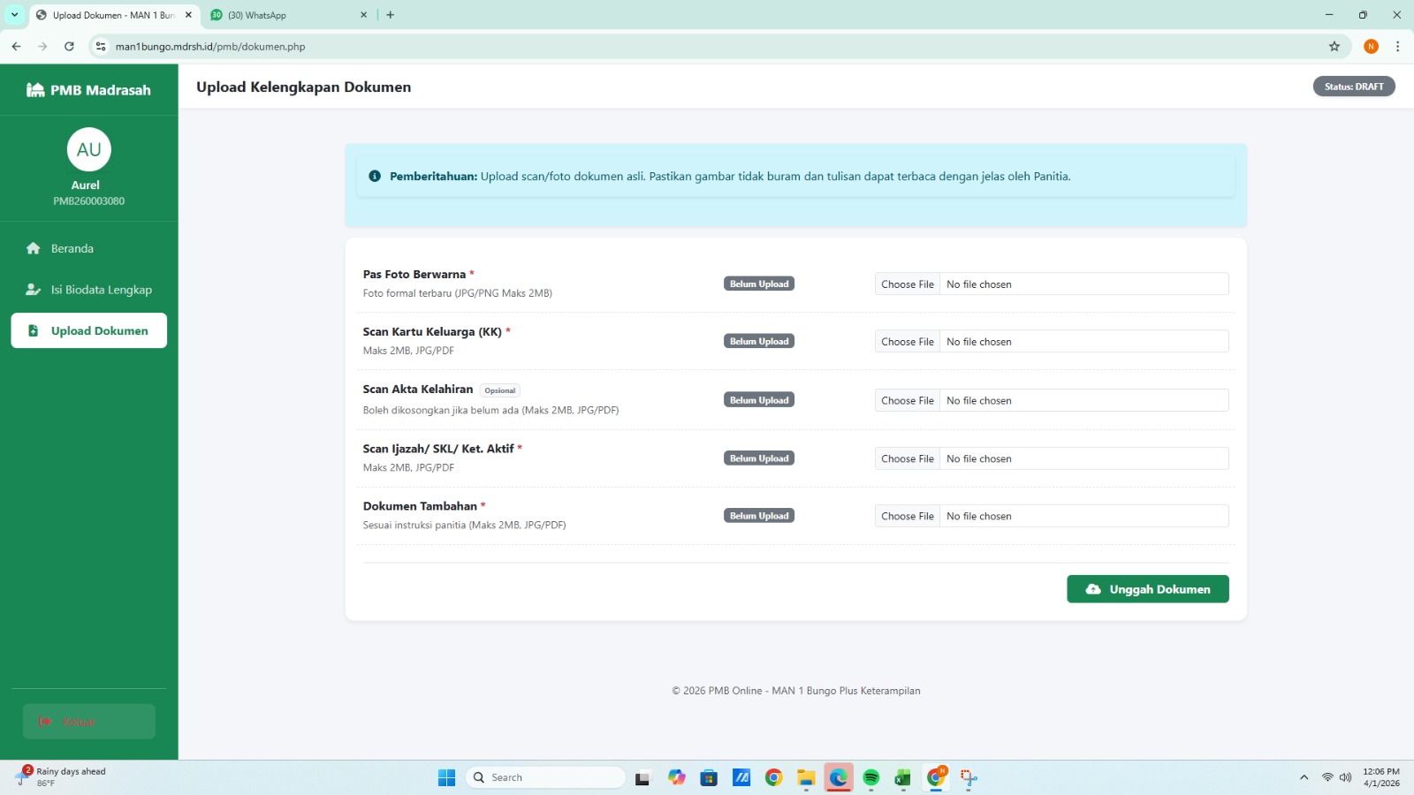Reload the page using refresh icon
The height and width of the screenshot is (795, 1414).
(x=69, y=47)
